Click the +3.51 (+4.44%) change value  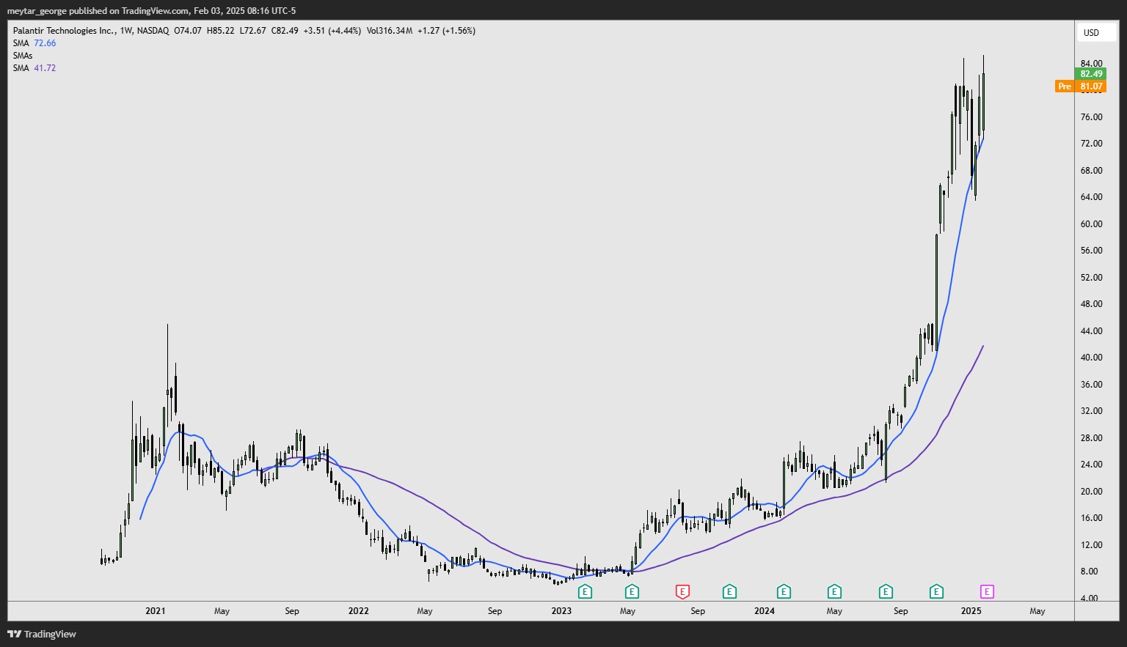[x=332, y=31]
